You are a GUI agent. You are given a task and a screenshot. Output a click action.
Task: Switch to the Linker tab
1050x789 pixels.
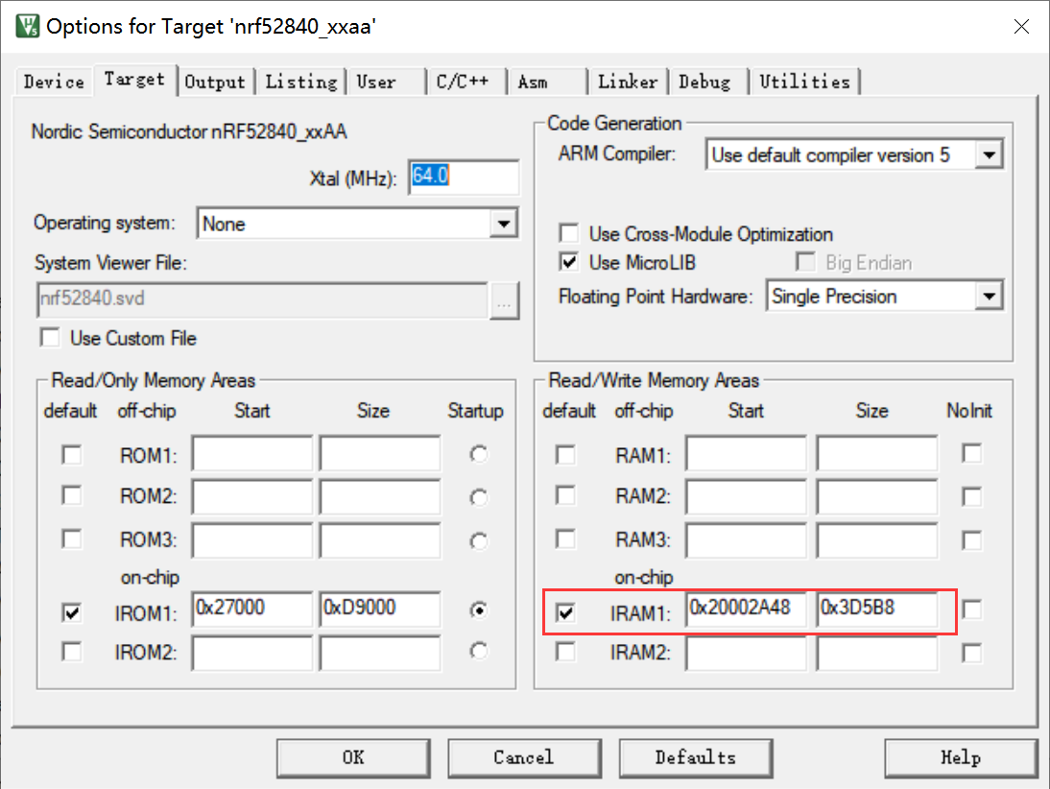coord(628,82)
